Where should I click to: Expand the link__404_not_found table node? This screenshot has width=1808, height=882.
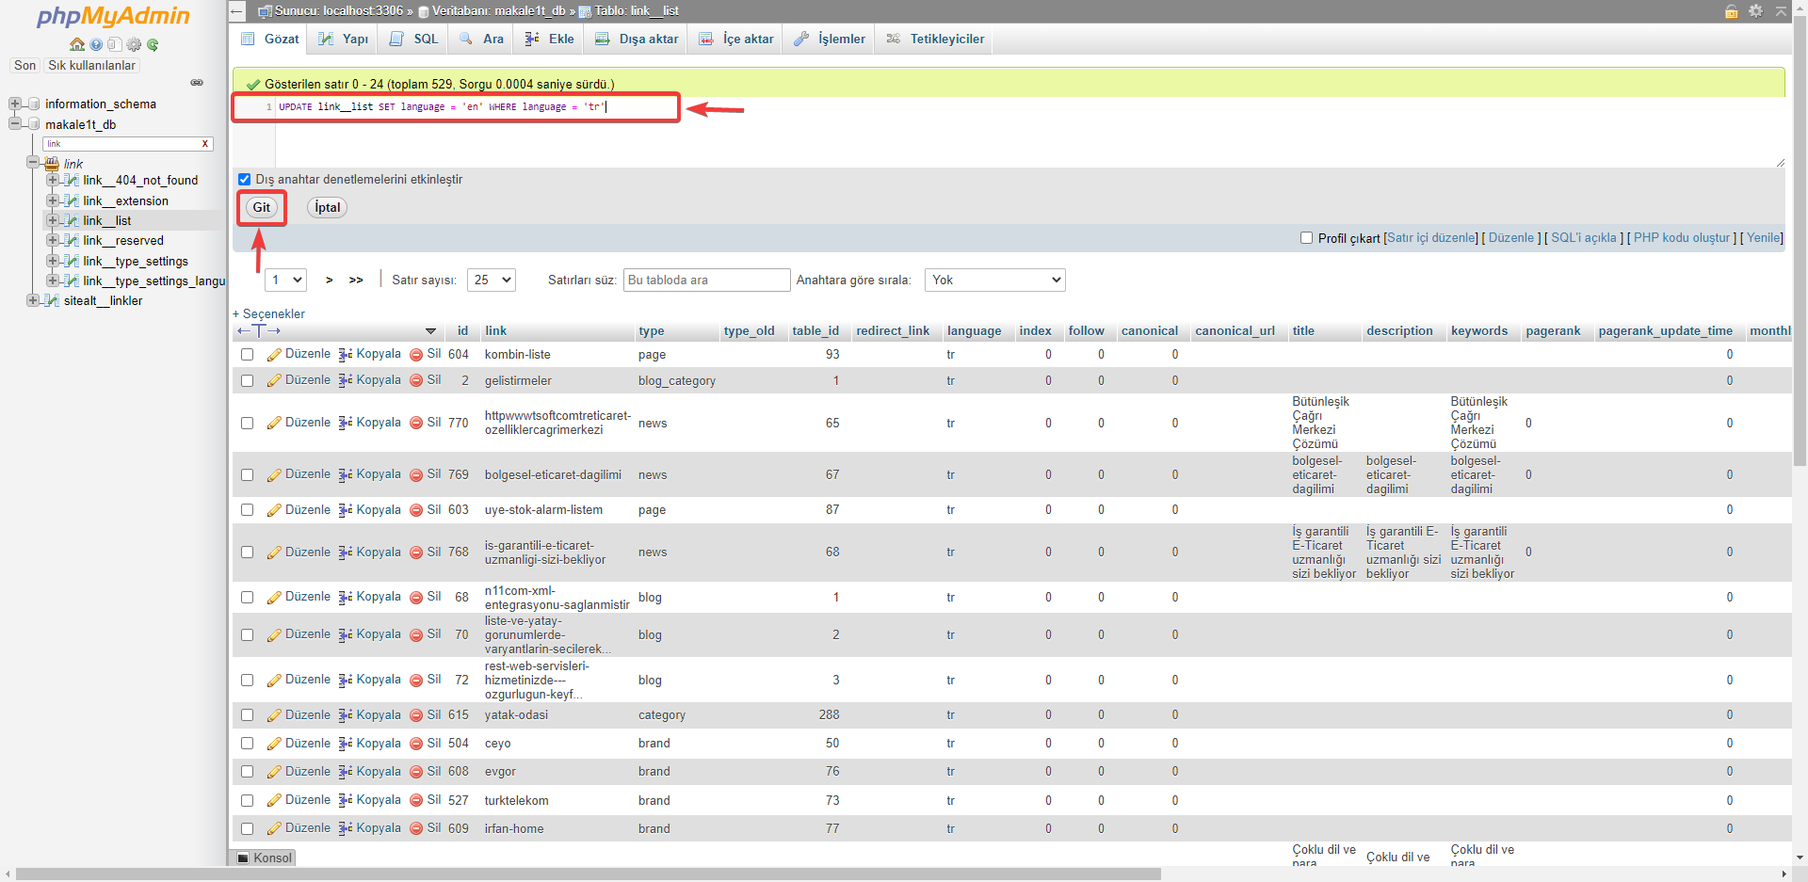pos(53,180)
